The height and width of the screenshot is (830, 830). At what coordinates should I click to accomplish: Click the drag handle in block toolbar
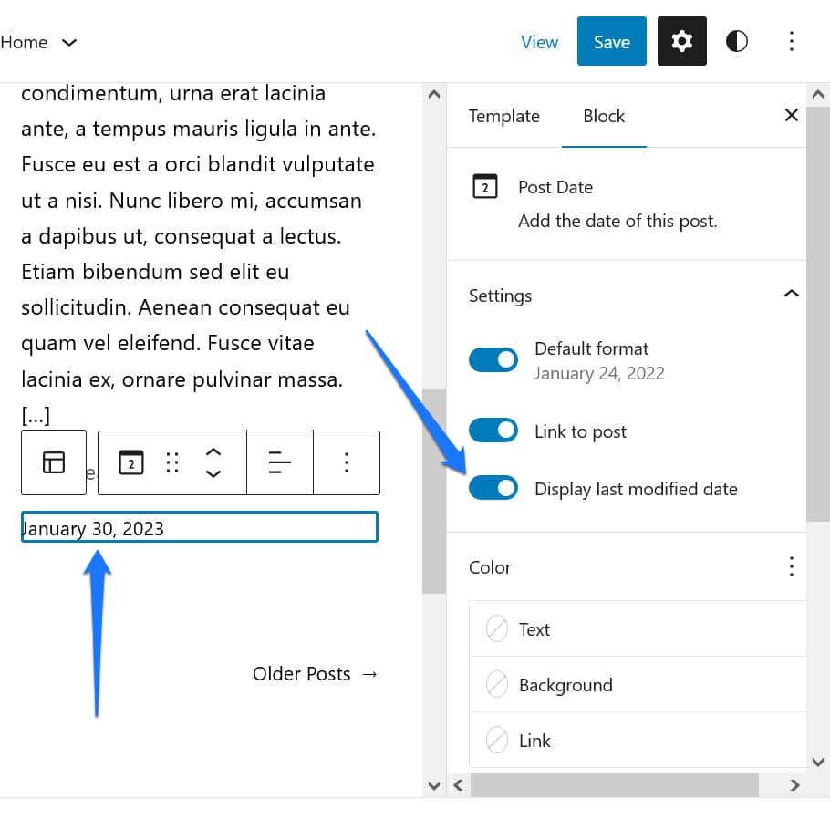pyautogui.click(x=171, y=462)
